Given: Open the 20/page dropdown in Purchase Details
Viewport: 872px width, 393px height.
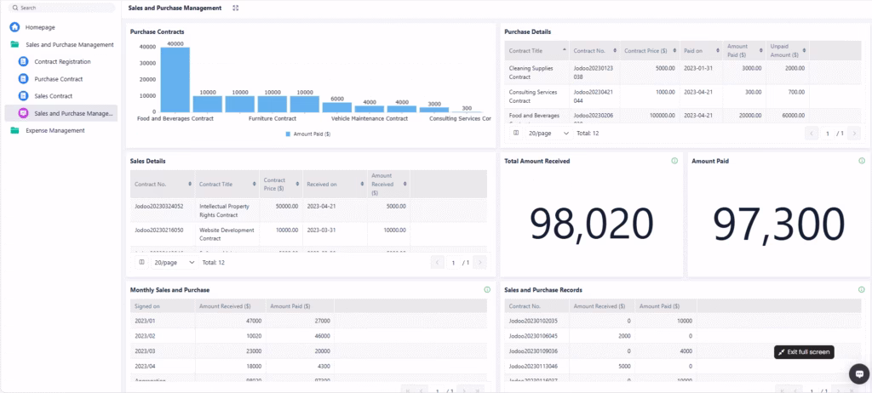Looking at the screenshot, I should [x=548, y=134].
